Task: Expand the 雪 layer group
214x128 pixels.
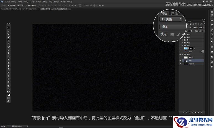Action: click(183, 40)
